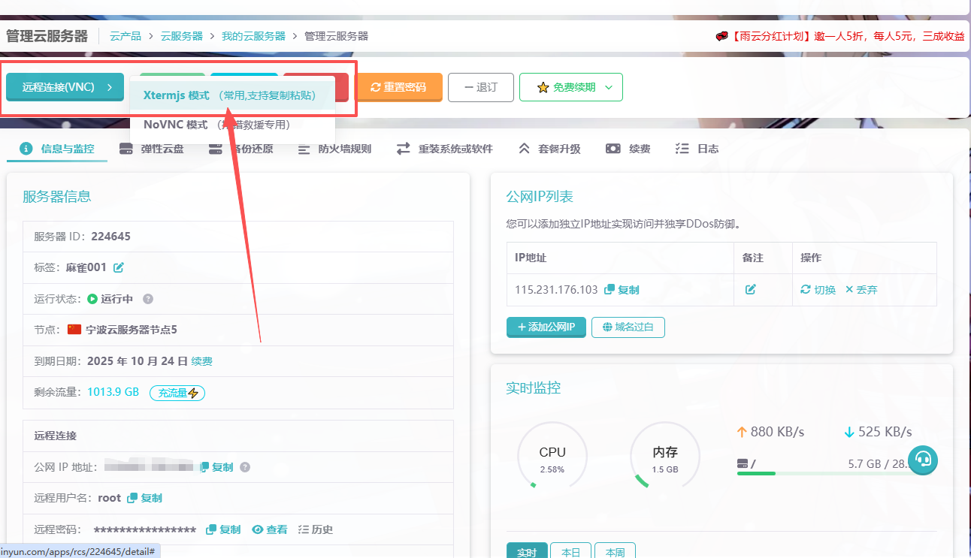Copy the public IP 115.231.176.103
The image size is (971, 558).
(622, 290)
